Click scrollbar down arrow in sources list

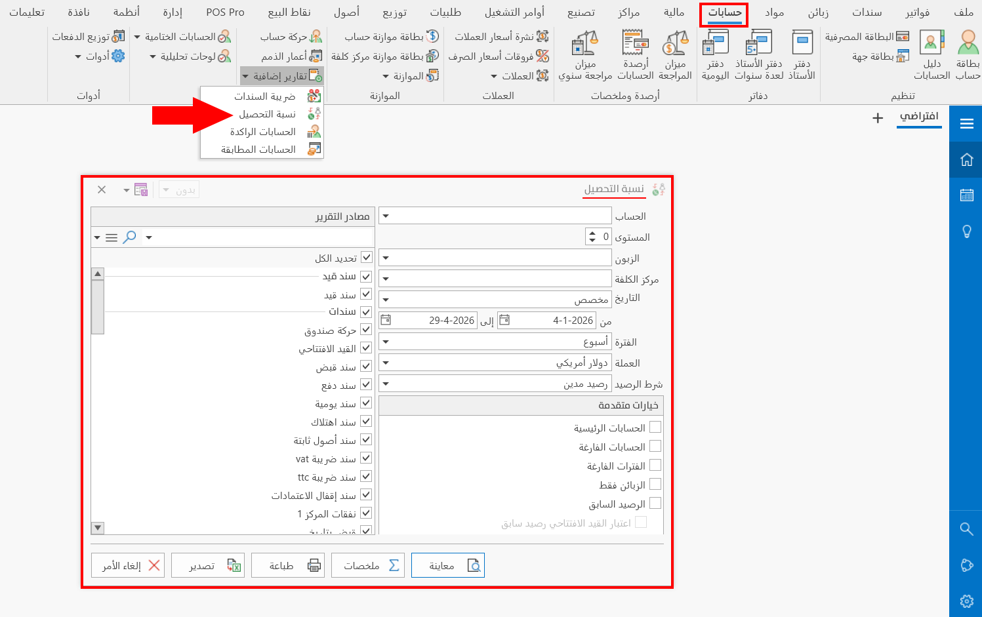click(x=98, y=528)
